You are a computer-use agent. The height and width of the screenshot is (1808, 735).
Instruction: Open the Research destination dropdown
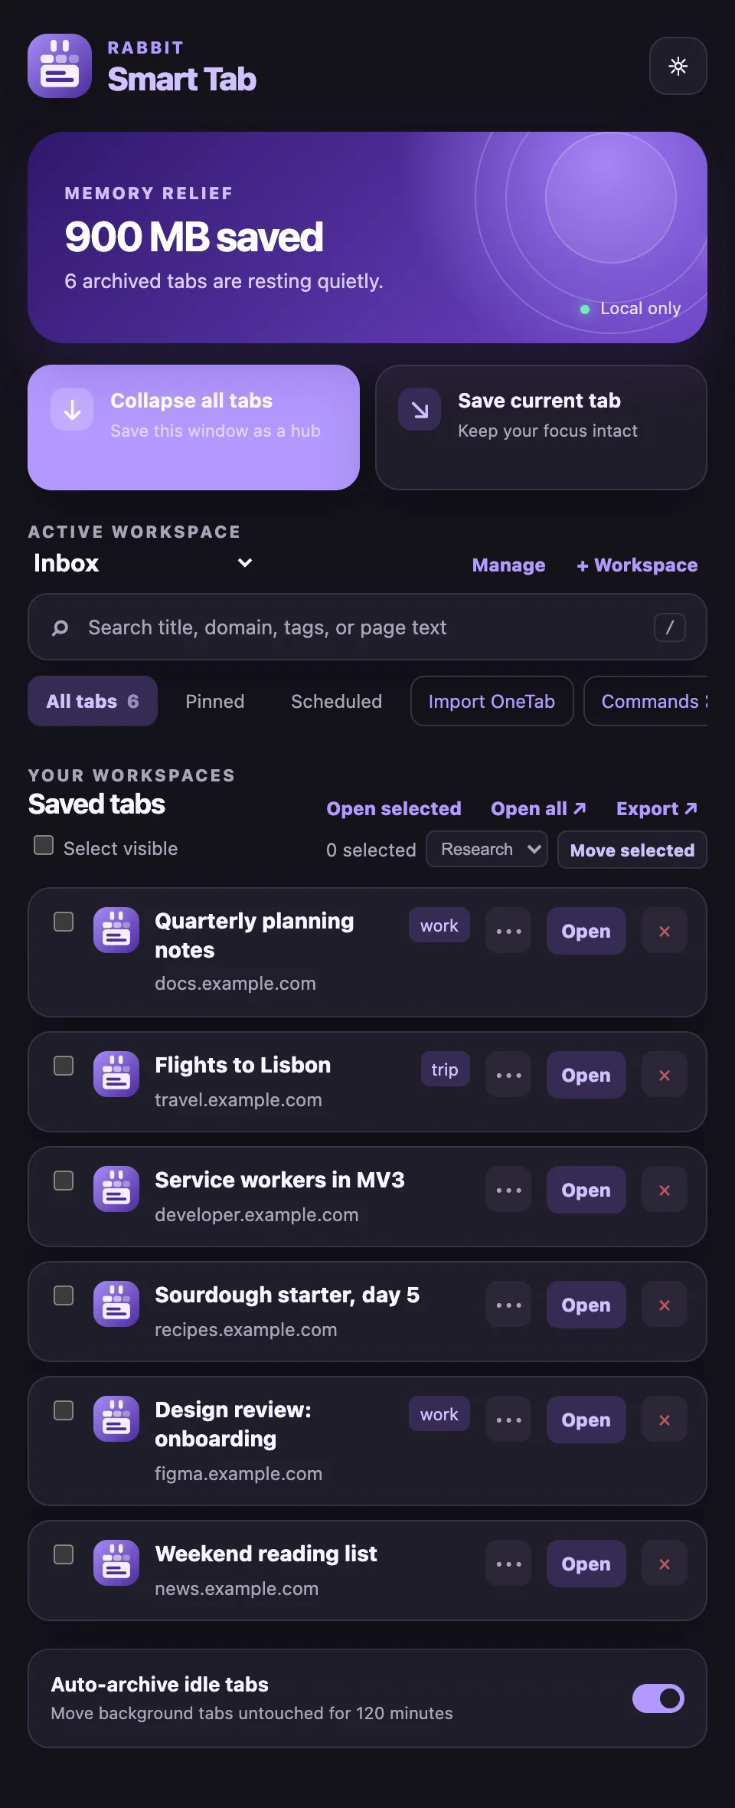[487, 849]
